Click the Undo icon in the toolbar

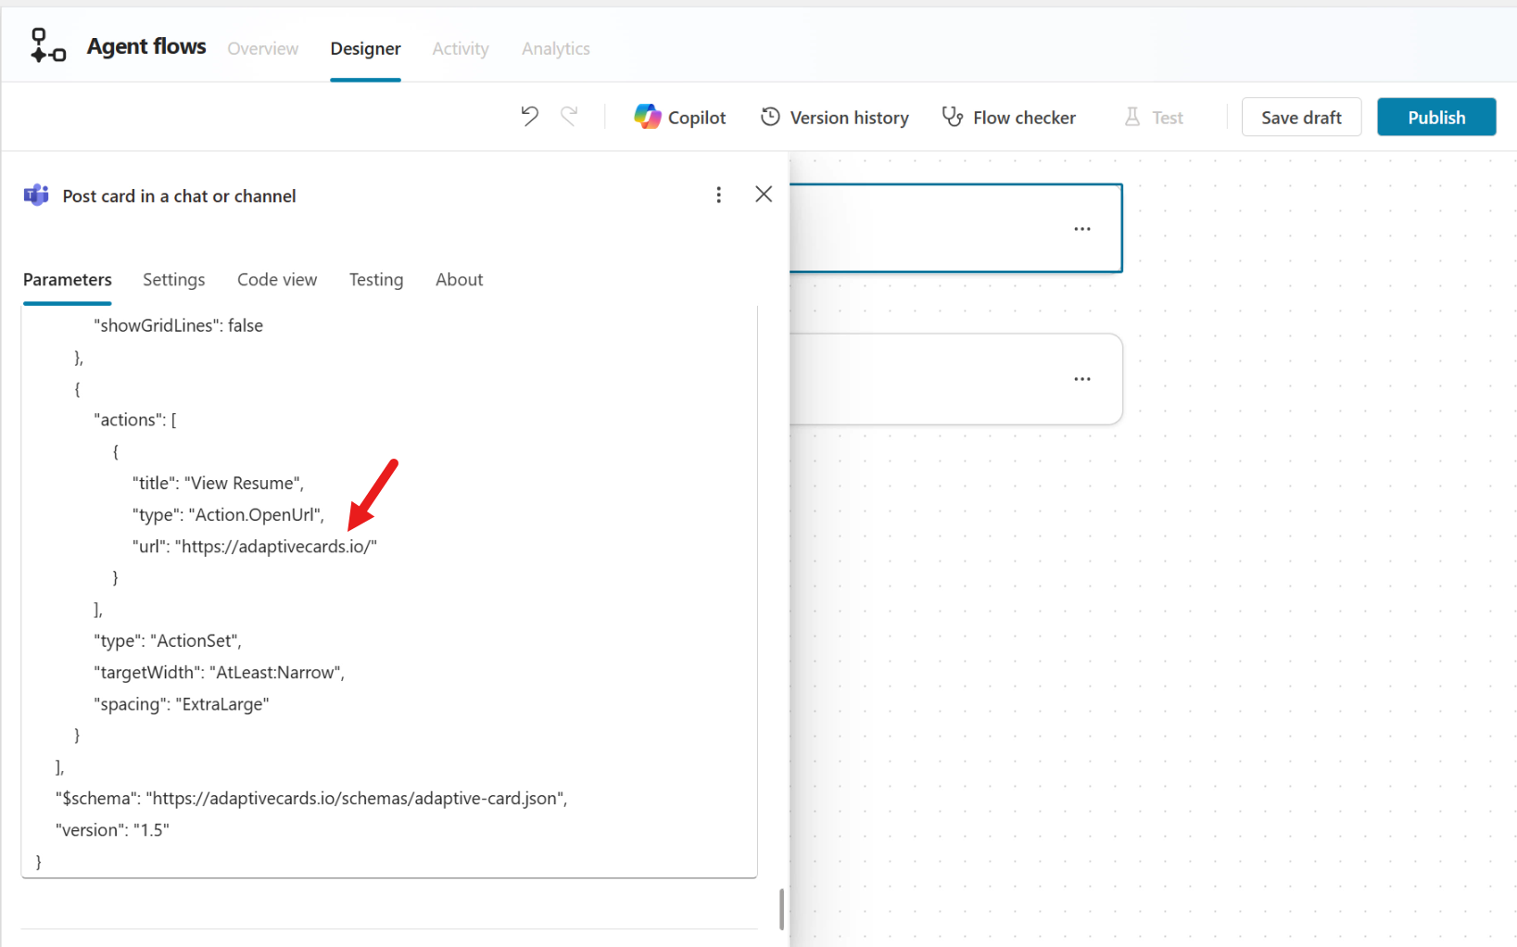[528, 116]
